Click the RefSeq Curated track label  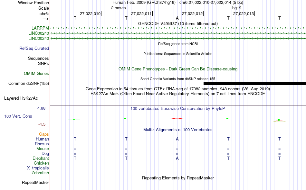34,48
